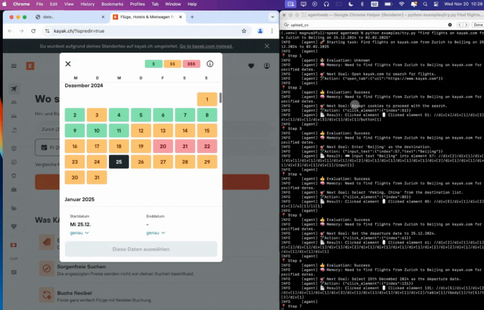Click the Wi-Fi icon in menu bar
Viewport: 484px width, 310px height.
click(401, 4)
